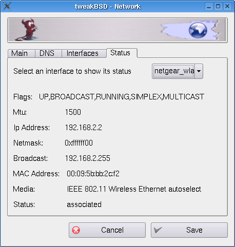Click the 'Flags:' label

[23, 97]
